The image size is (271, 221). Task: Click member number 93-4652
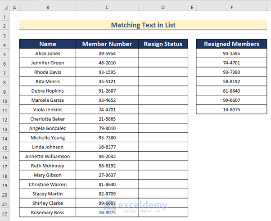click(107, 100)
